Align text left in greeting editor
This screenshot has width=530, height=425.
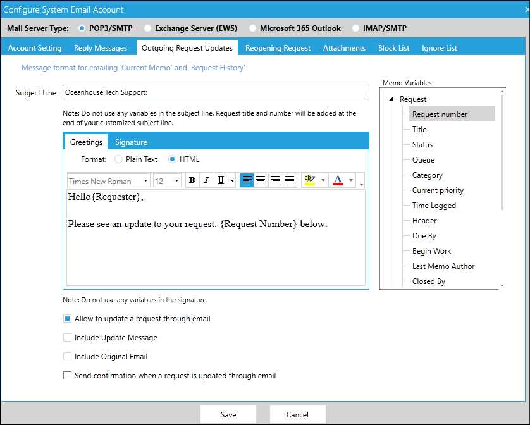pos(247,180)
